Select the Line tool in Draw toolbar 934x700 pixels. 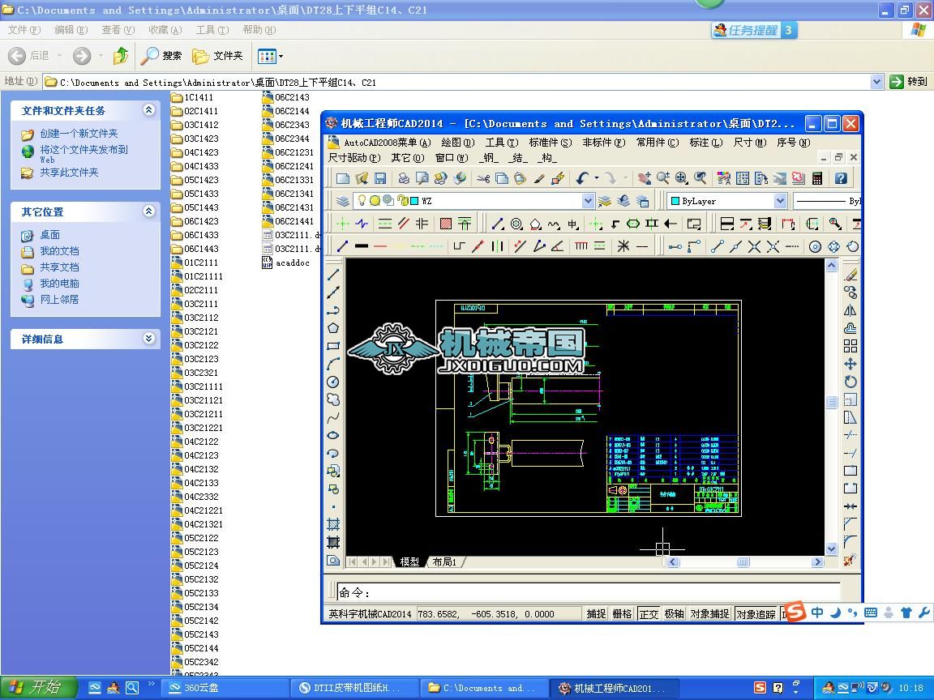[333, 275]
